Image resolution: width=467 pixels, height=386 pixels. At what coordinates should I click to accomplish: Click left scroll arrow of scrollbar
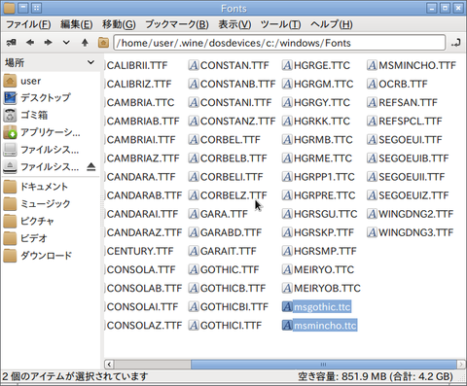109,365
